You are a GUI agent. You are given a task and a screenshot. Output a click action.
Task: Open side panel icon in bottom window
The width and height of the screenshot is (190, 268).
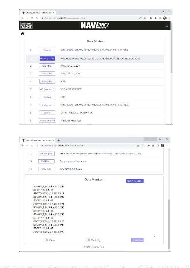158,145
